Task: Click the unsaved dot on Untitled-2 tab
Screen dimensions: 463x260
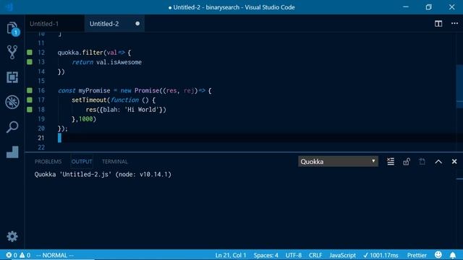Action: click(x=137, y=24)
